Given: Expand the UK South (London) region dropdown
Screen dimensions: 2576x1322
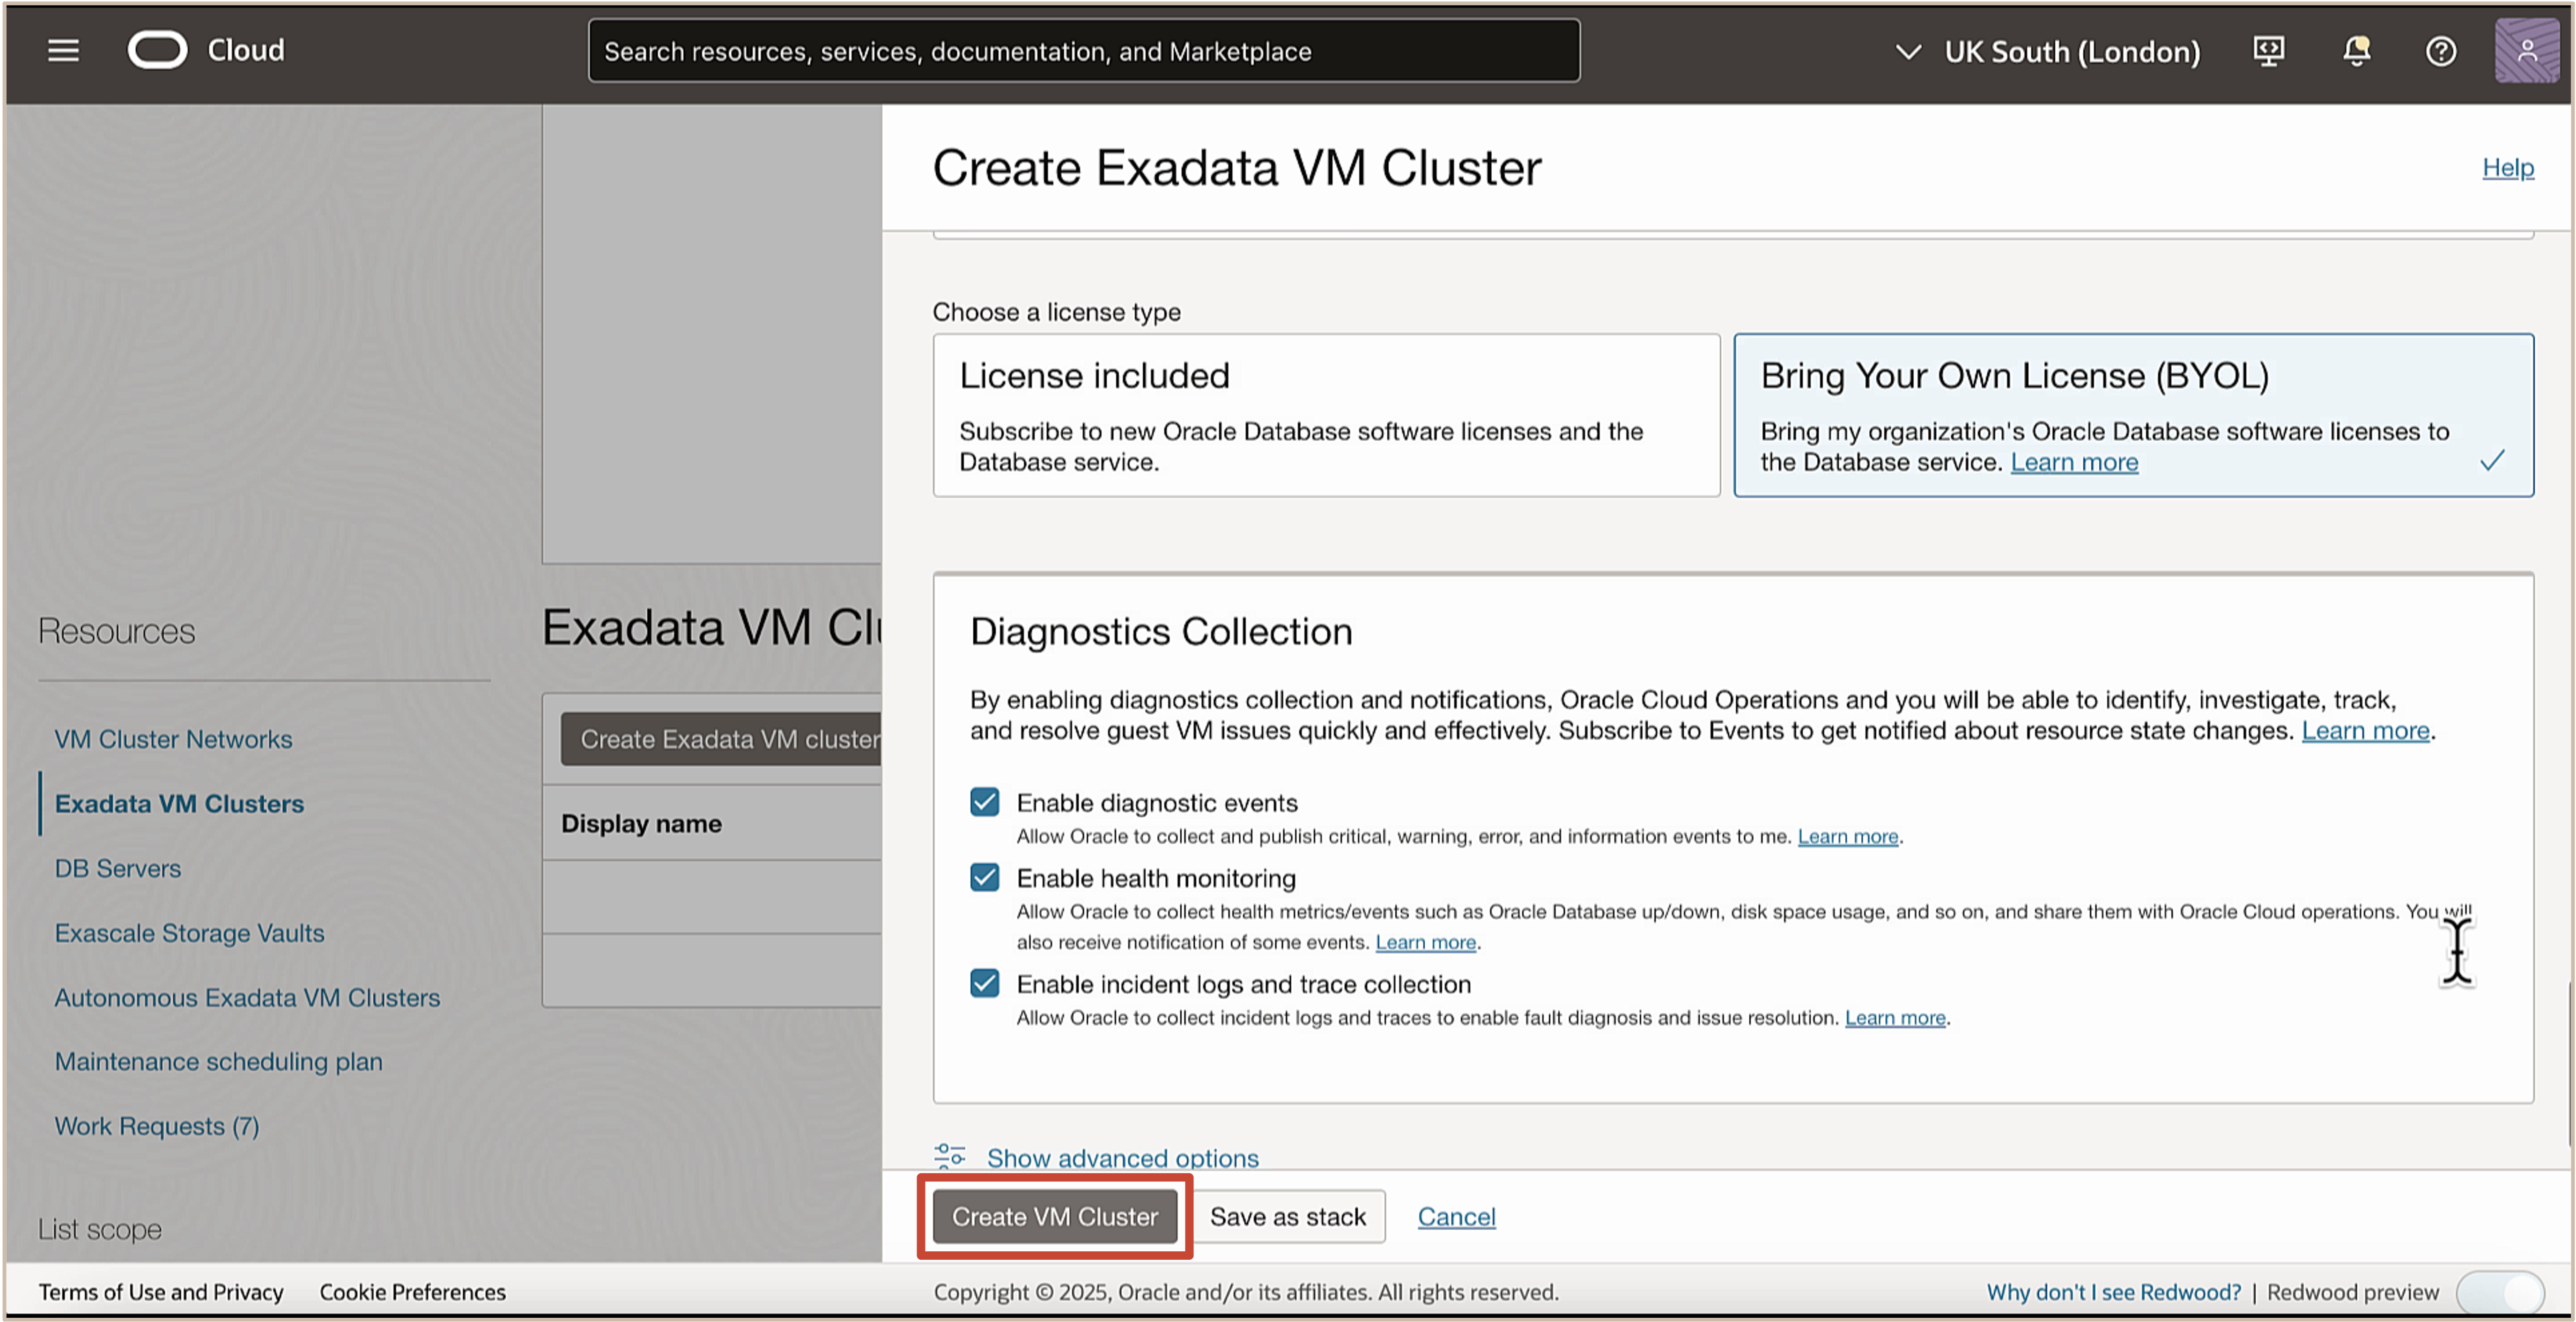Looking at the screenshot, I should [2050, 52].
